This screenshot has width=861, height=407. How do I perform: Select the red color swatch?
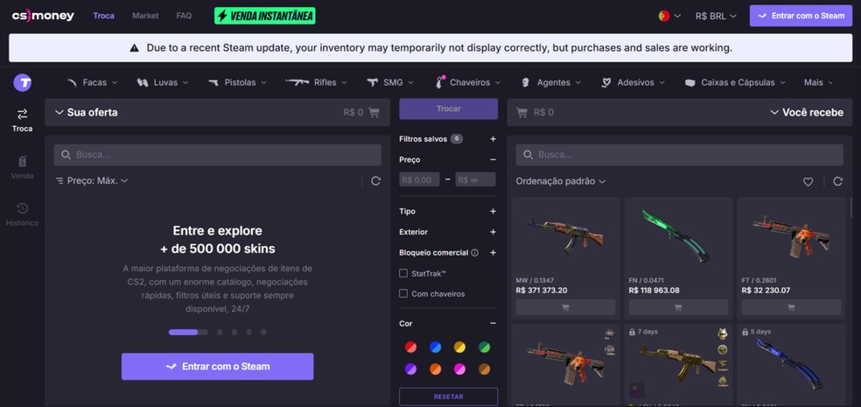[410, 347]
